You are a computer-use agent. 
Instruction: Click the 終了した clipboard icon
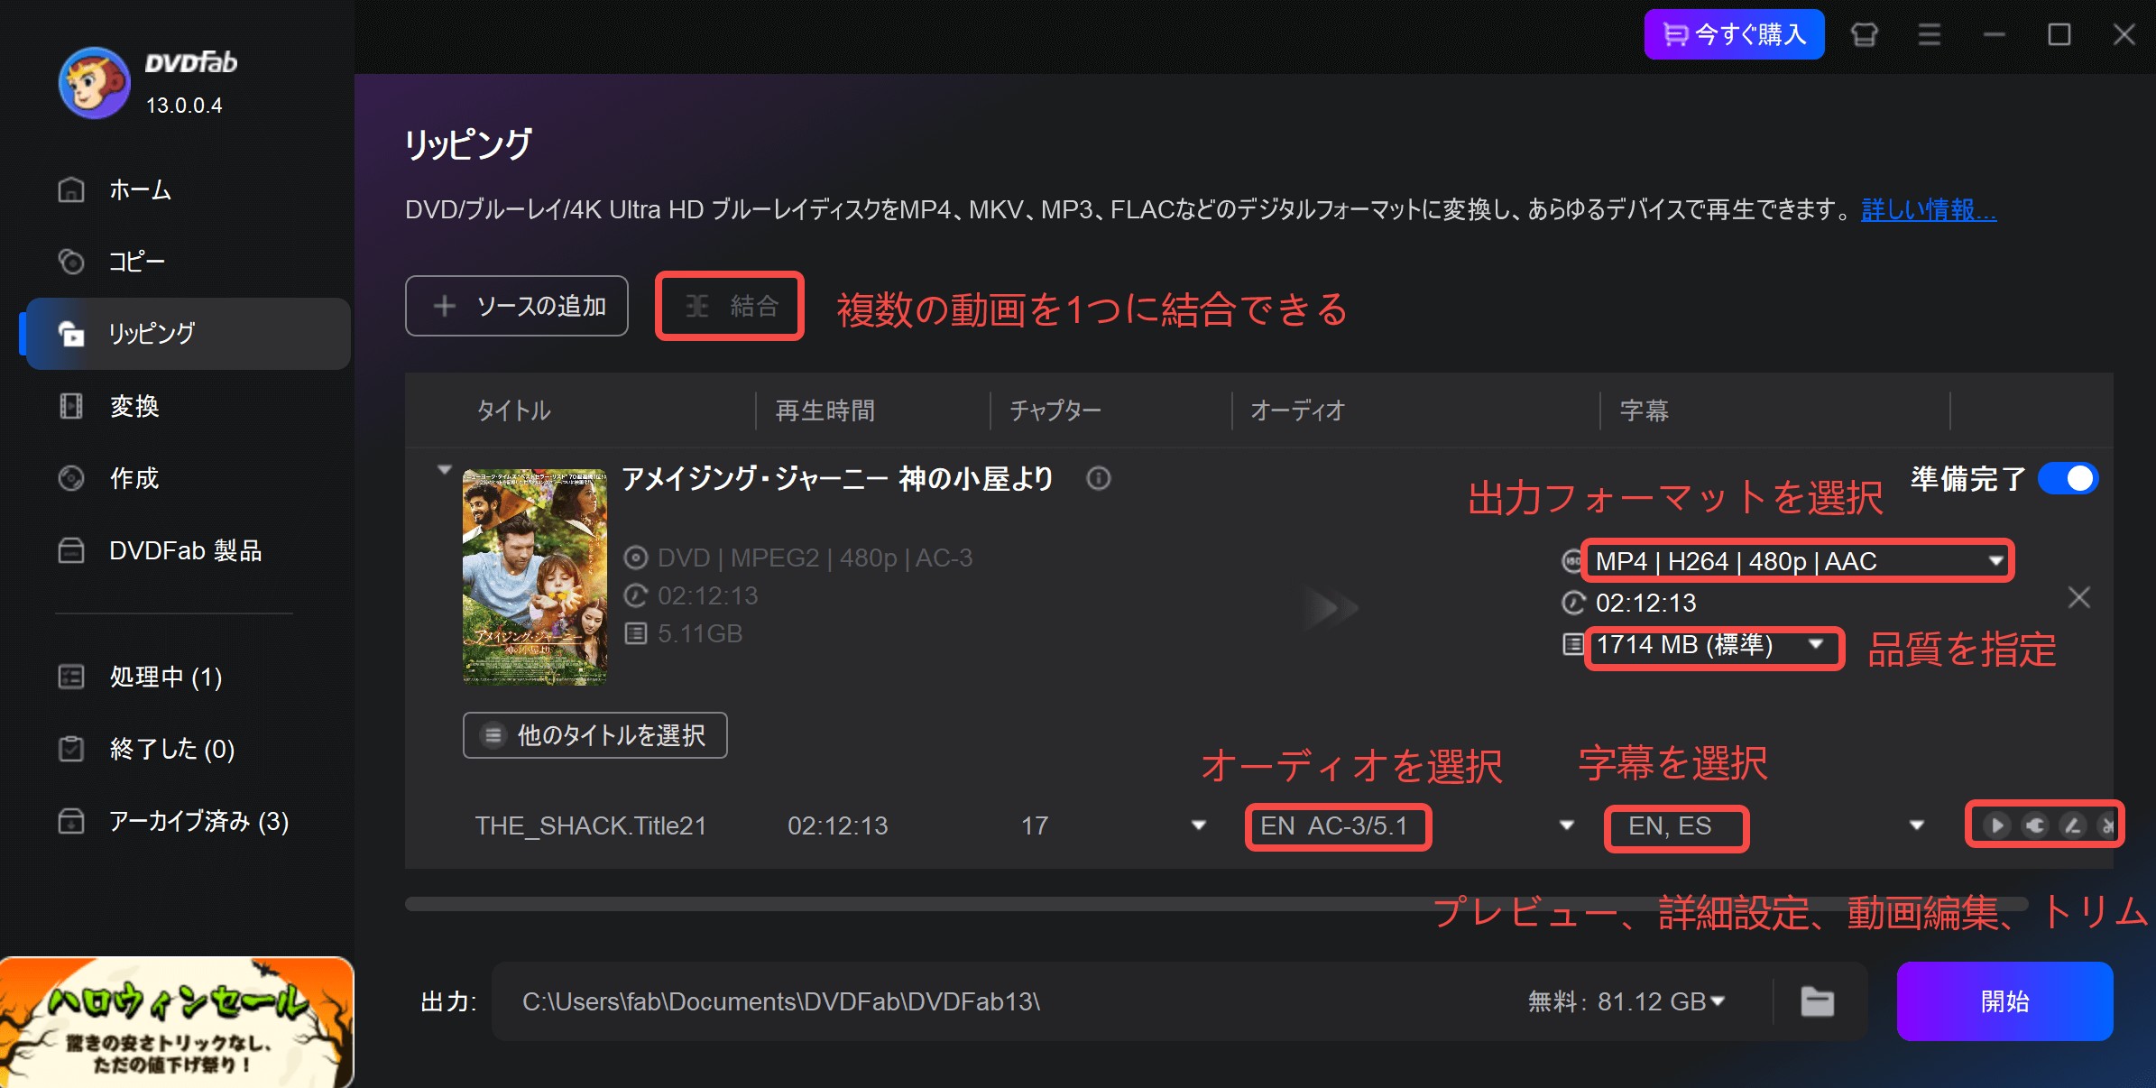click(71, 749)
